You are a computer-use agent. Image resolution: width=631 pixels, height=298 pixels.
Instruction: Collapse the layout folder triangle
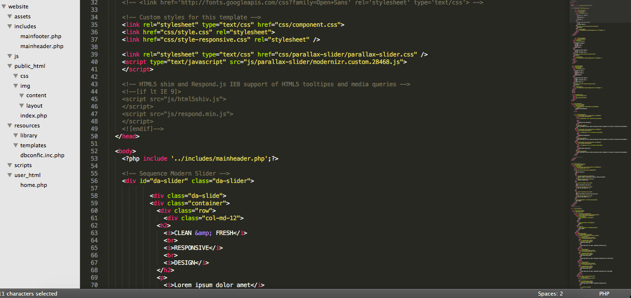[22, 106]
